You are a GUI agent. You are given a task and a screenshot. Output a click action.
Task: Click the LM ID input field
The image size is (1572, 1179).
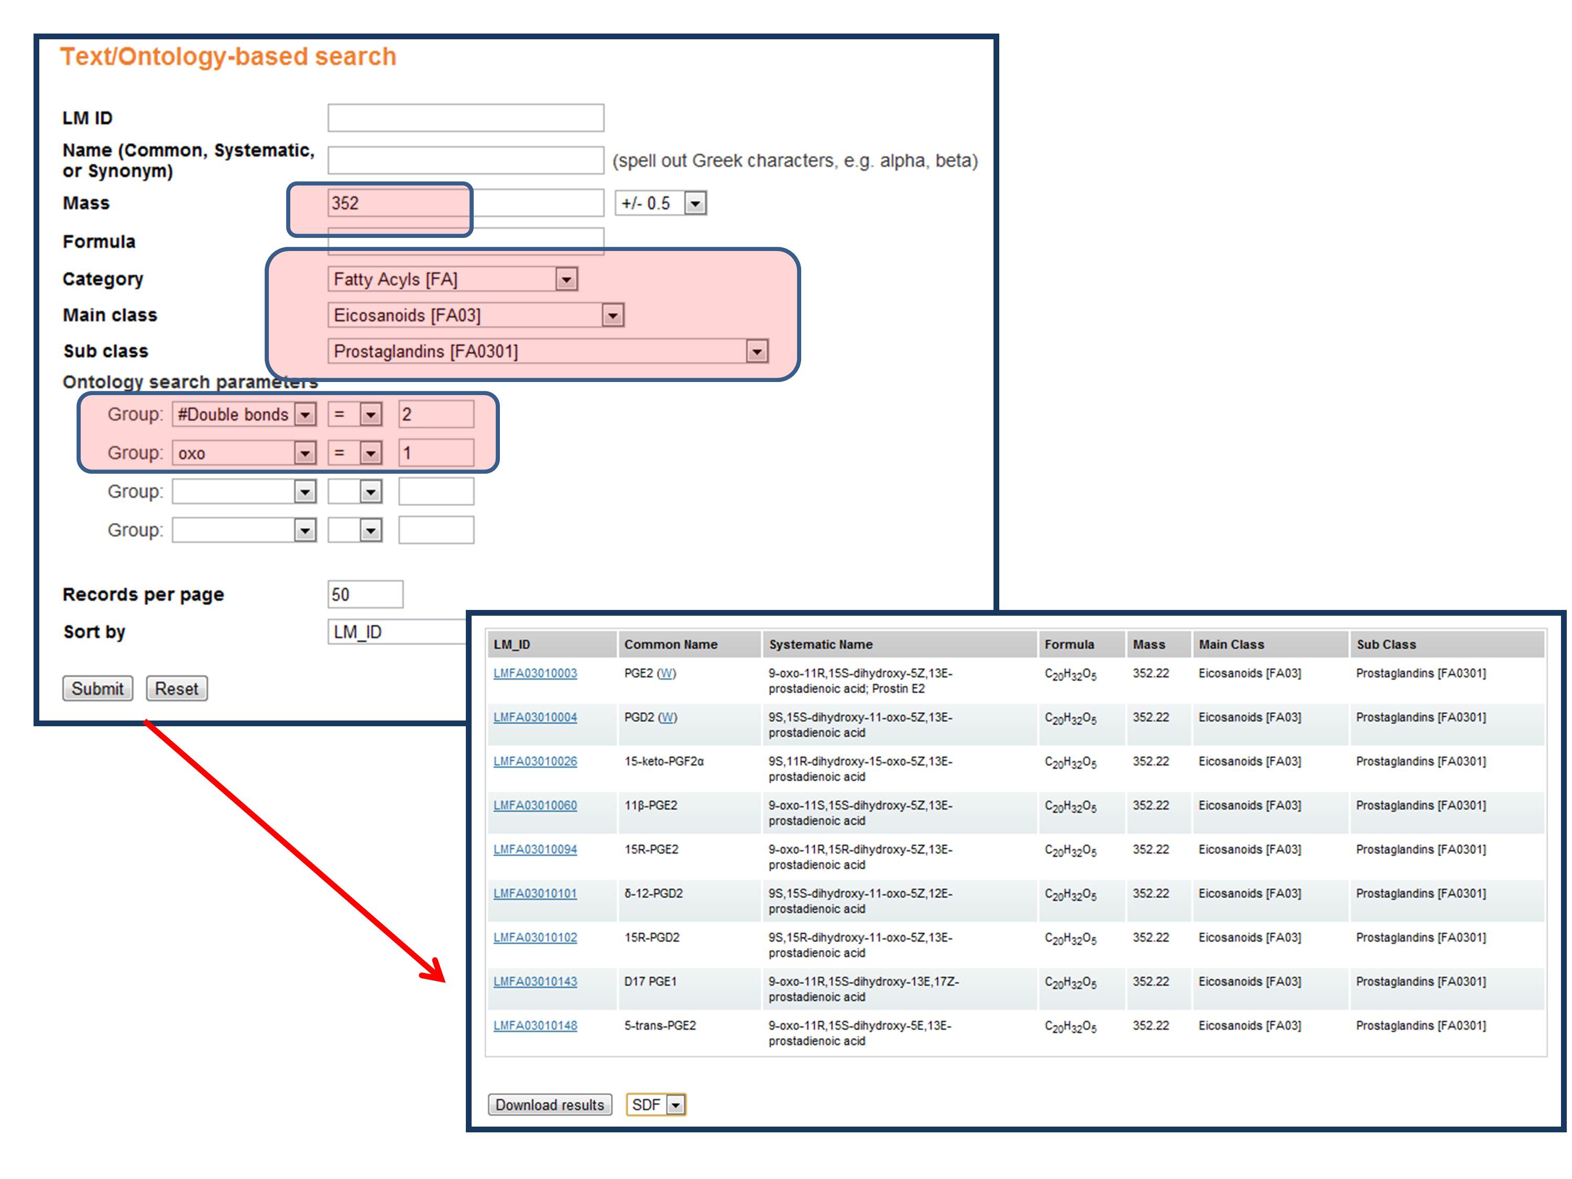[x=465, y=118]
